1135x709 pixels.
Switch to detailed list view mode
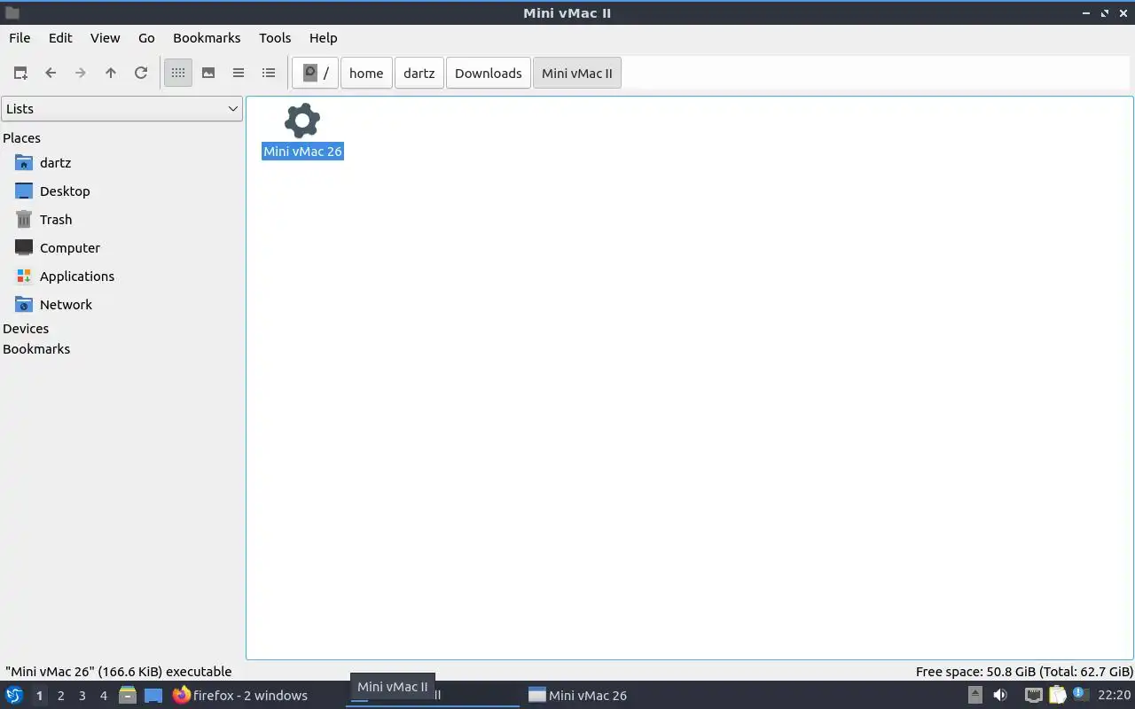pyautogui.click(x=269, y=73)
